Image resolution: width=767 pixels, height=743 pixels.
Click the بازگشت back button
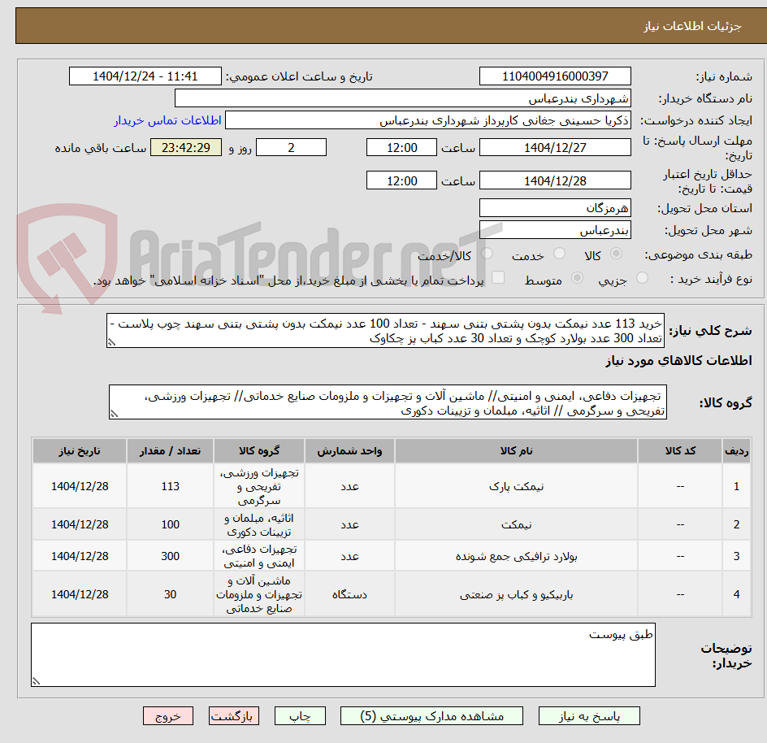(x=233, y=716)
